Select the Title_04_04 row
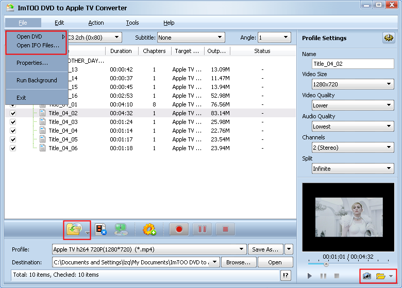 [x=150, y=131]
